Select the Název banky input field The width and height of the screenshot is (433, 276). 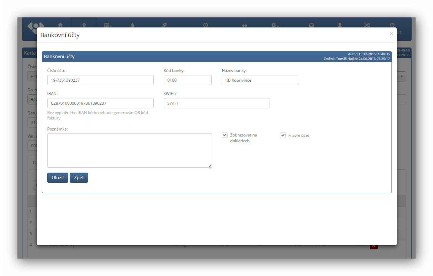(260, 80)
